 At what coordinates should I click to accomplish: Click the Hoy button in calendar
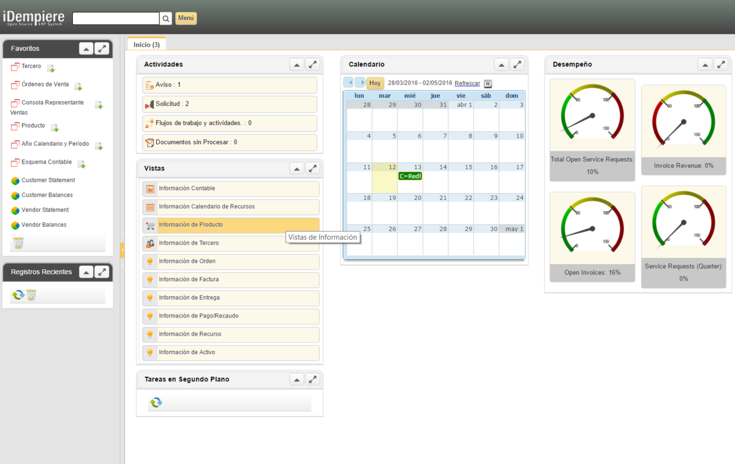(x=375, y=83)
